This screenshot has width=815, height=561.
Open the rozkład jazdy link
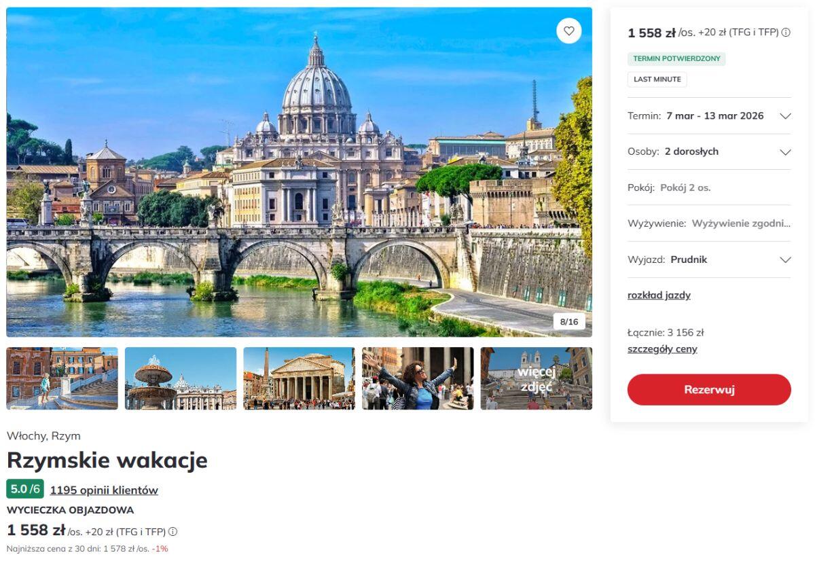point(659,295)
